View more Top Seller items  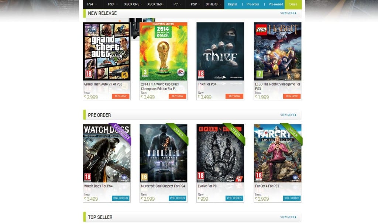(288, 217)
